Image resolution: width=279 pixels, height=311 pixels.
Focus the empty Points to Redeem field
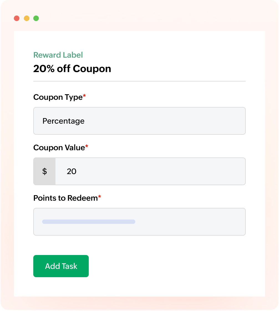139,222
